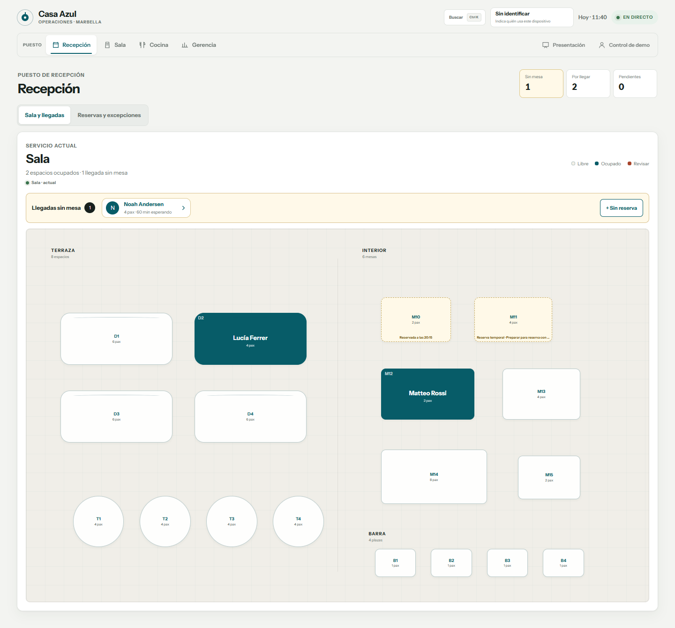
Task: Add a walk-in with + Sin reserva
Action: pyautogui.click(x=622, y=208)
